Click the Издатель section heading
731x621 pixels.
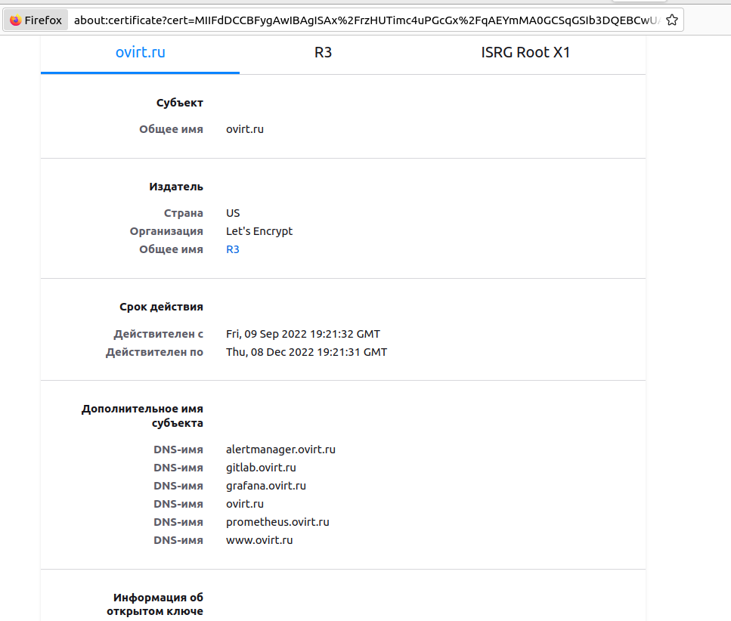click(x=176, y=187)
